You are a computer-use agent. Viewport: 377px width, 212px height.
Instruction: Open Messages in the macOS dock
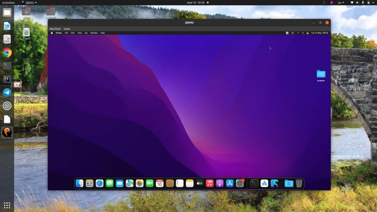click(x=110, y=183)
